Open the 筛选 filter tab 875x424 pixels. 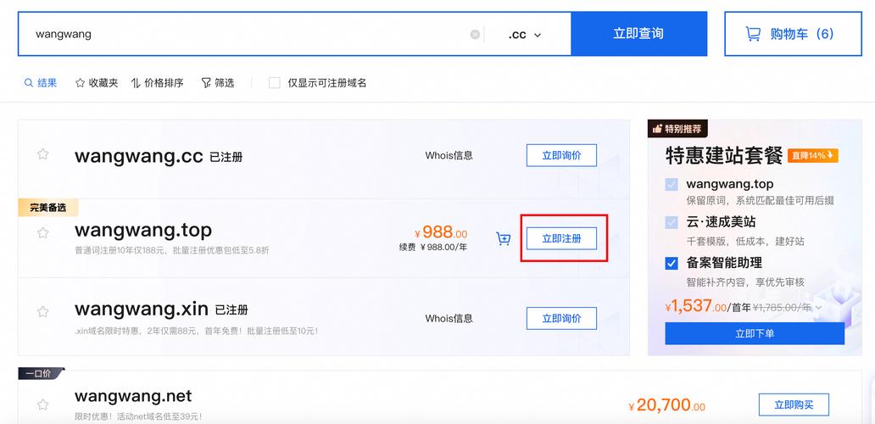pyautogui.click(x=217, y=83)
